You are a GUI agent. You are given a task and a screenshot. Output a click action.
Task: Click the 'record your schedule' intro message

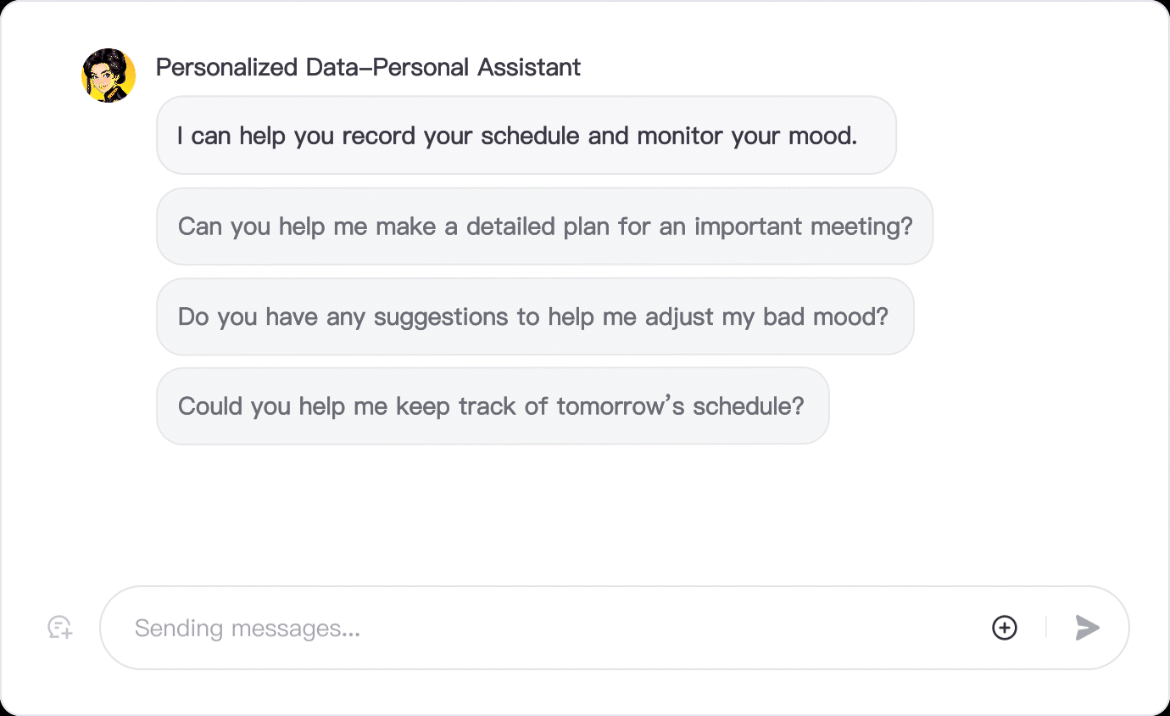[526, 136]
